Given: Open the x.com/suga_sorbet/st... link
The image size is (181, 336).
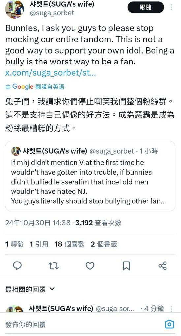Looking at the screenshot, I should tap(50, 73).
